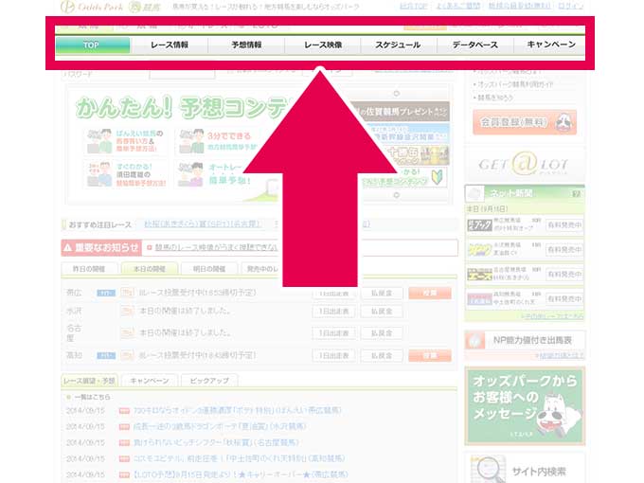Click the race icon in the 帯広 row
The image size is (644, 483).
[127, 293]
